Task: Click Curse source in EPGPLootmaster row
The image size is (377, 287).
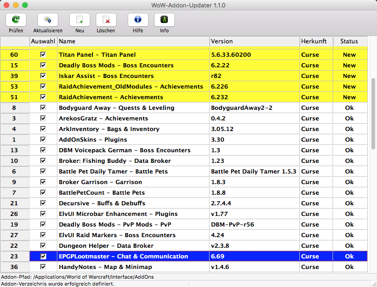Action: (x=316, y=256)
